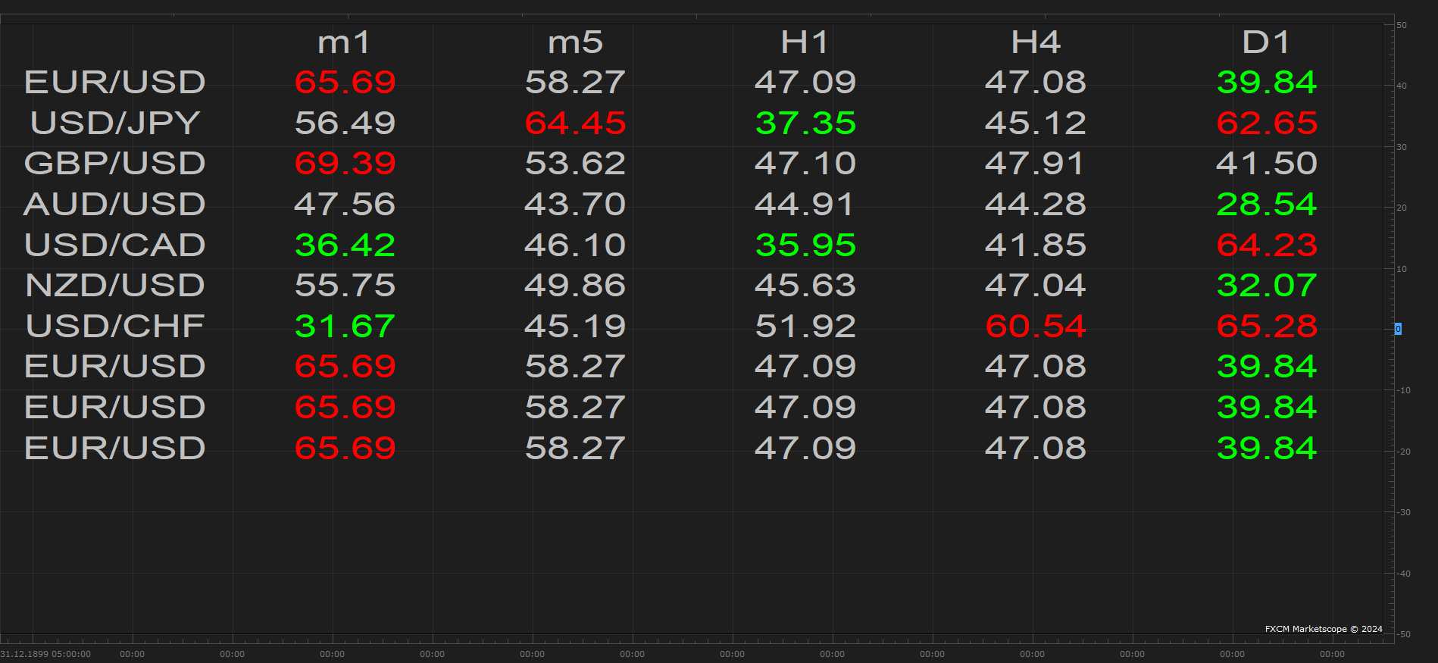Click GBP/USD D1 value 41.50
Viewport: 1438px width, 663px height.
point(1267,164)
